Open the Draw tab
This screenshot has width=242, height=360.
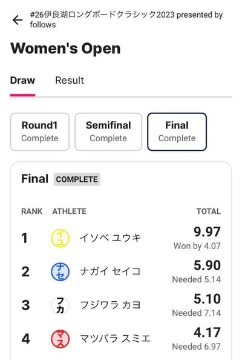tap(22, 81)
